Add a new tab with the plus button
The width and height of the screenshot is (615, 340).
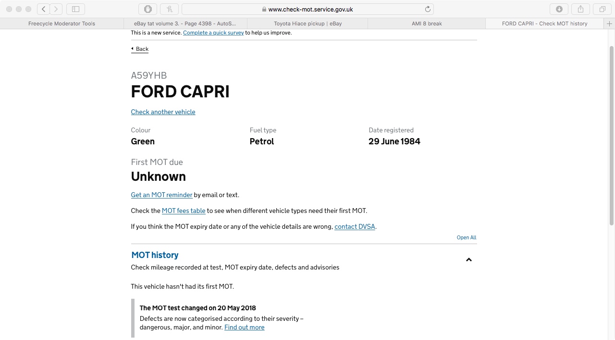point(609,23)
